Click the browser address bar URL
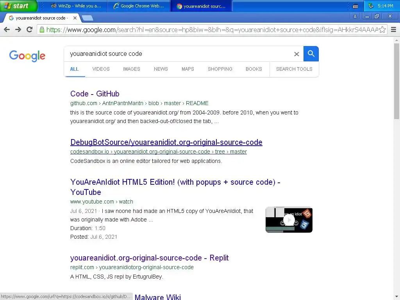This screenshot has width=400, height=300. (x=212, y=30)
